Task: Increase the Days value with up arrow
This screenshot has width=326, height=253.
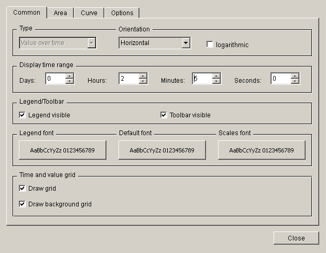Action: click(x=70, y=76)
